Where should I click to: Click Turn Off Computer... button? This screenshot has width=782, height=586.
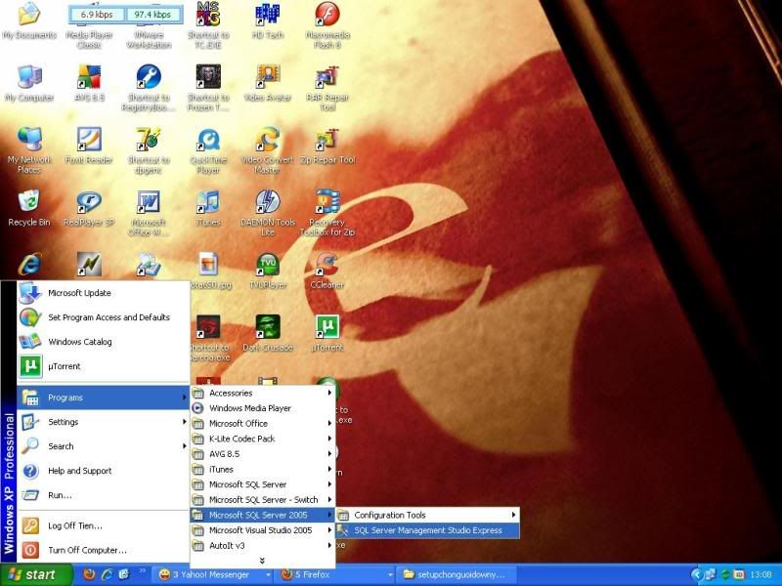104,550
